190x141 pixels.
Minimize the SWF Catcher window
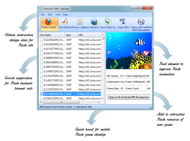coord(133,8)
